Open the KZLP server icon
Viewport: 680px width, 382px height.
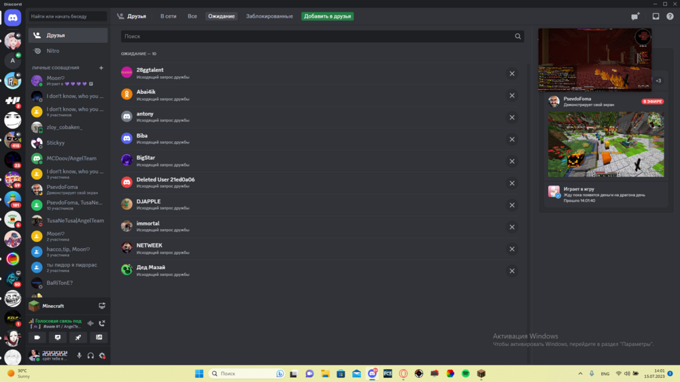pyautogui.click(x=12, y=318)
